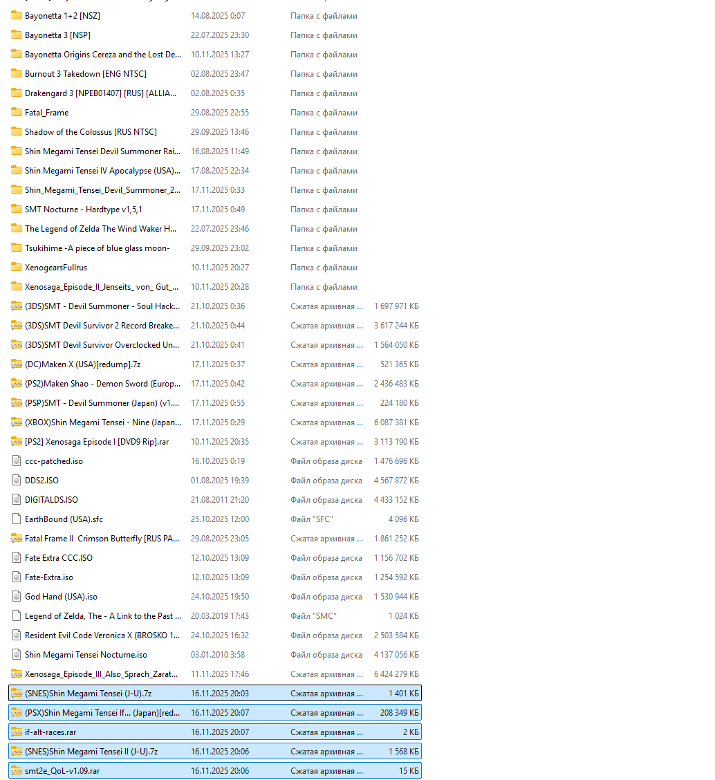Click the Bayonetta 3 [NSP] folder icon
715x780 pixels.
(x=17, y=35)
